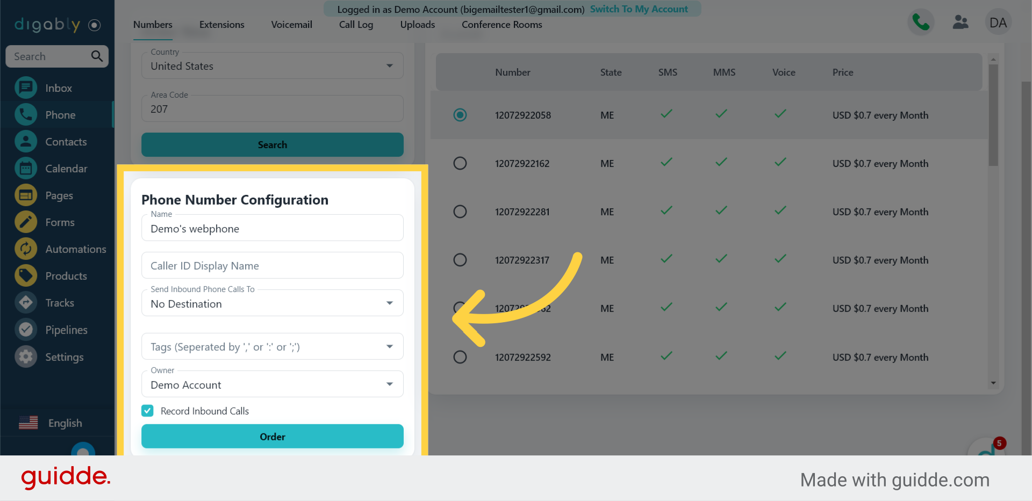Open the Calendar icon in sidebar
Screen dimensions: 1032x501
26,169
